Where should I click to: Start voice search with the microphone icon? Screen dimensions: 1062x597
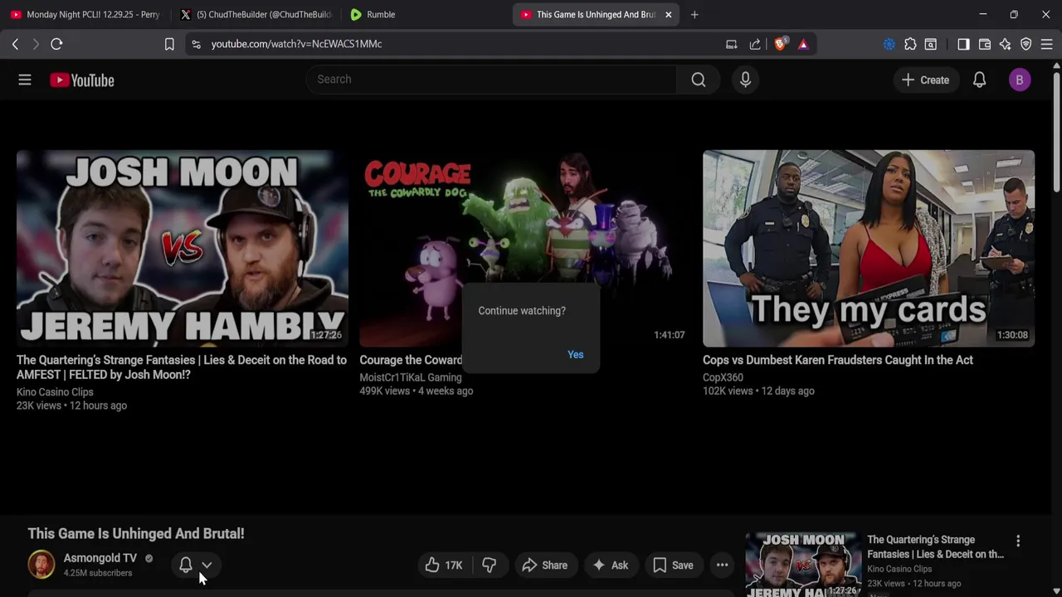click(745, 80)
